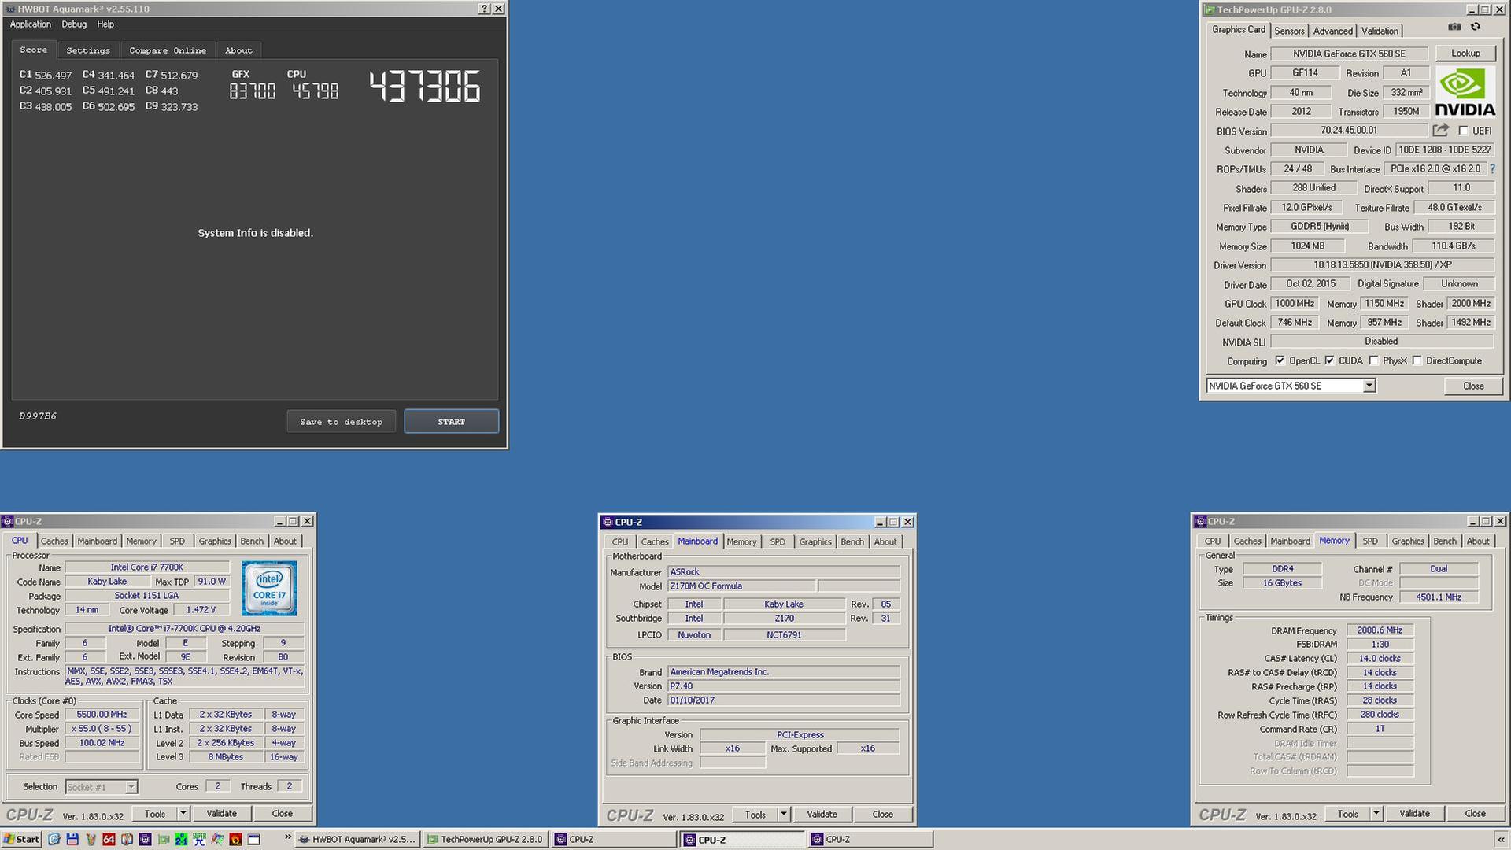Toggle the DirectCompute checkbox
Viewport: 1511px width, 850px height.
click(x=1417, y=360)
